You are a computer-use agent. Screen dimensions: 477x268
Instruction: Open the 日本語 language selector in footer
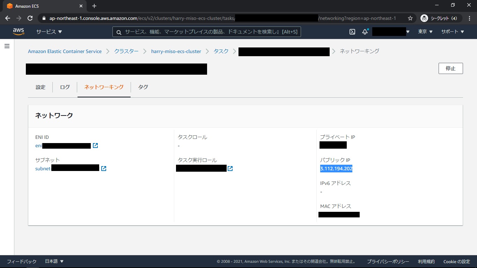54,261
